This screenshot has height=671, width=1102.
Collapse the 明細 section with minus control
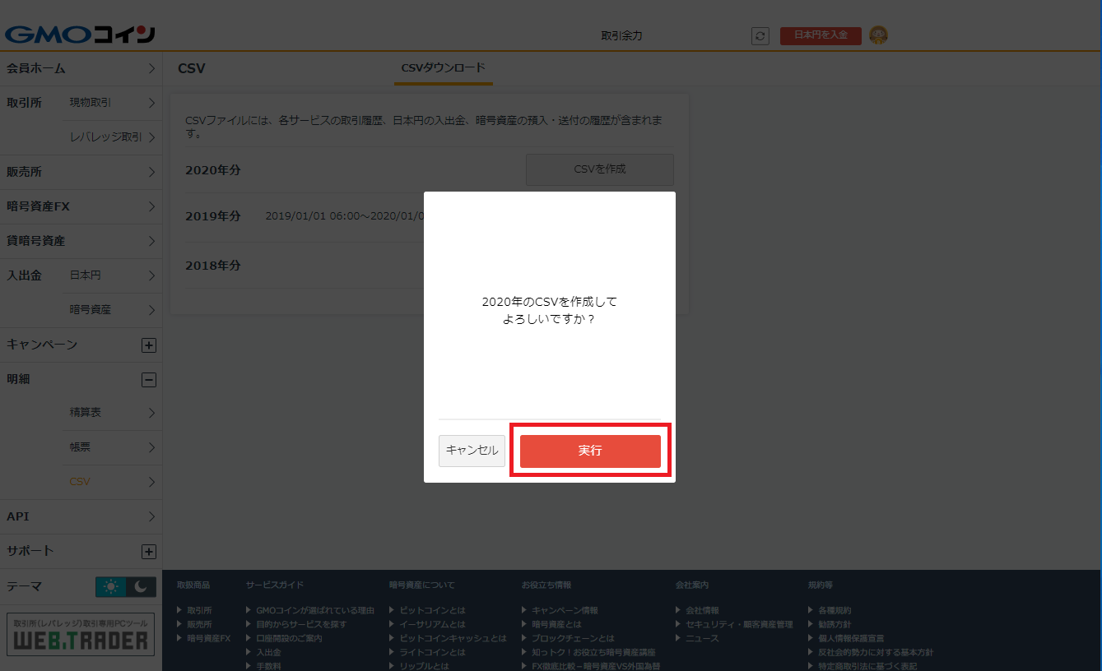[148, 379]
